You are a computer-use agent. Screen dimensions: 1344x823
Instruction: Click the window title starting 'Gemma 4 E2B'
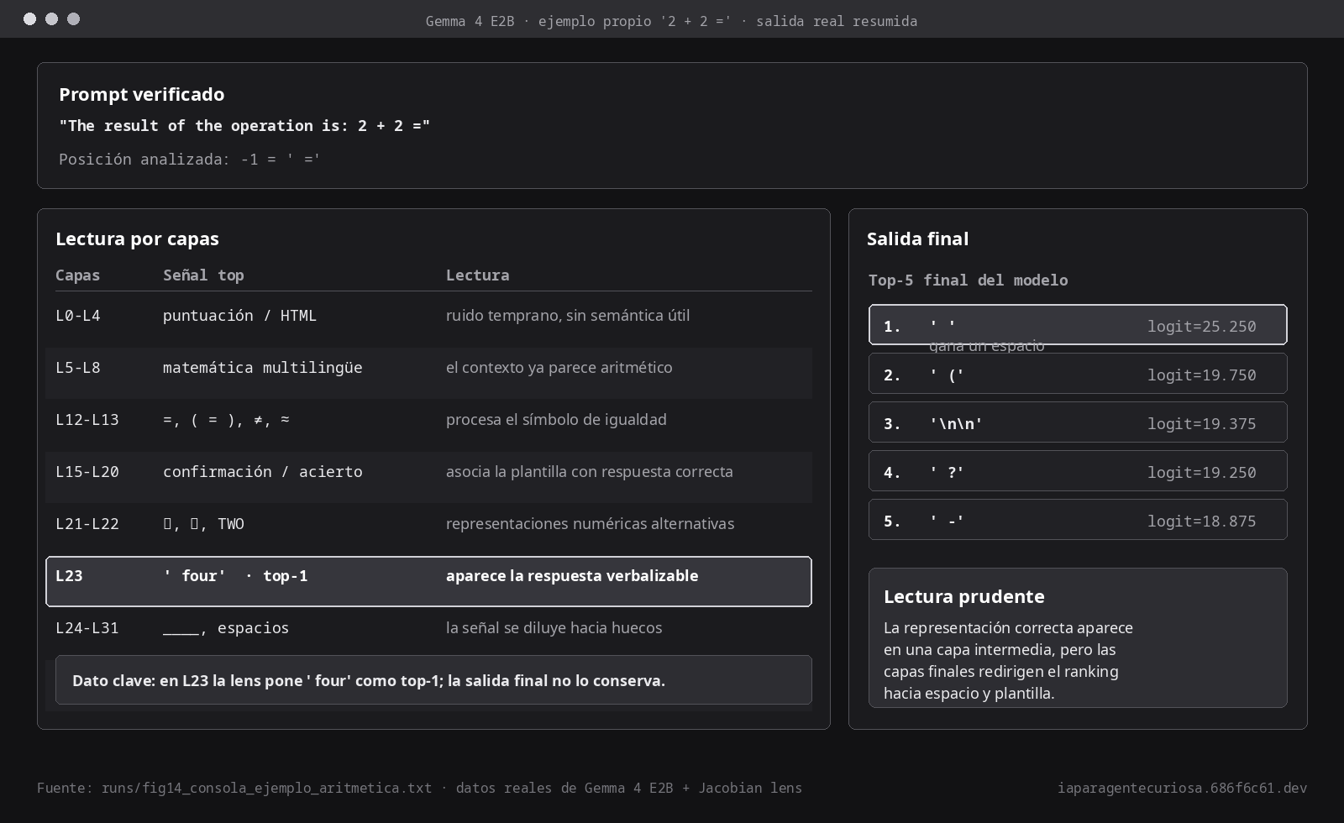pyautogui.click(x=671, y=21)
